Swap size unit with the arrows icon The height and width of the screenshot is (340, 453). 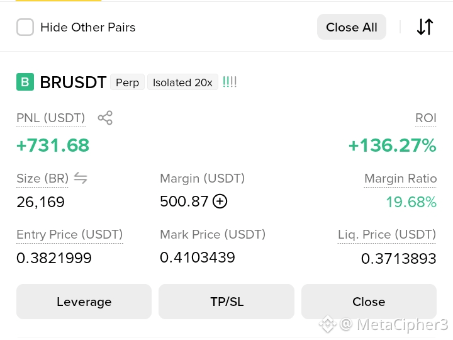pos(81,178)
